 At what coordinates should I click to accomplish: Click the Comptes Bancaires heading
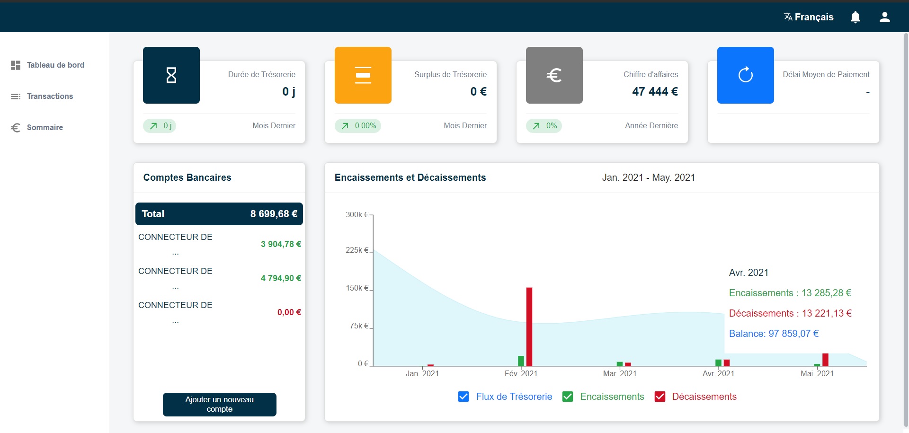[187, 177]
